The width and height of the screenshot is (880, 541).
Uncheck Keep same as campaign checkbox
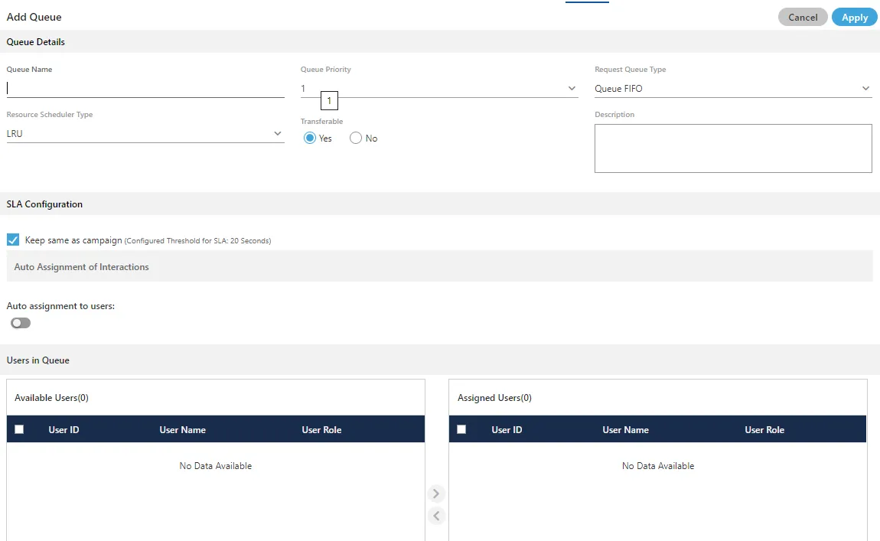click(x=13, y=240)
